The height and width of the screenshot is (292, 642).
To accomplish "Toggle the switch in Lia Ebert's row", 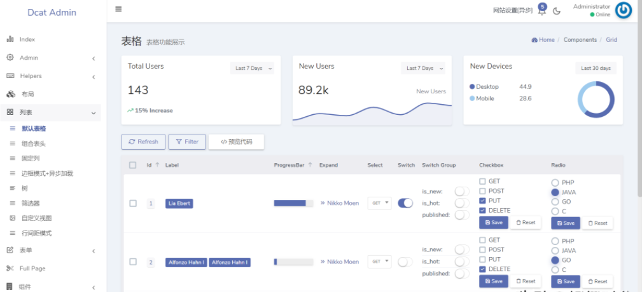I will click(405, 203).
